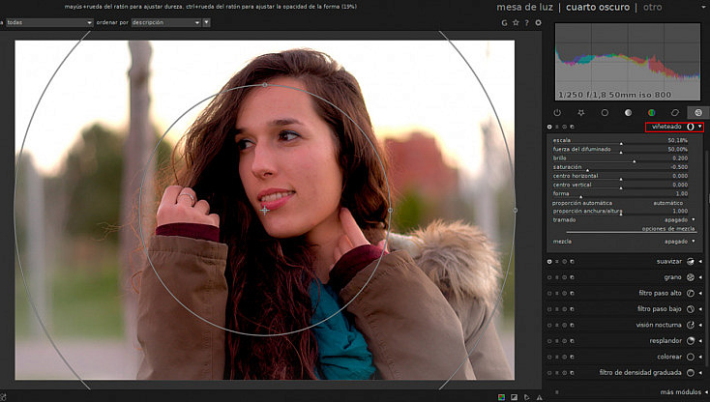Switch to mesa de luz view
This screenshot has width=710, height=402.
(x=525, y=7)
